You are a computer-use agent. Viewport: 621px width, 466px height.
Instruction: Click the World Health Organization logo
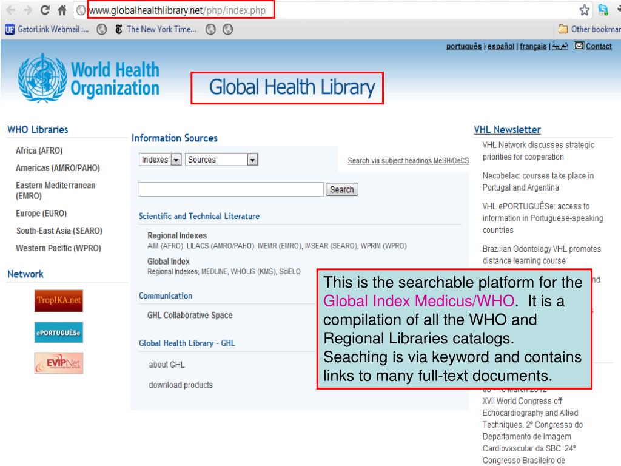(x=89, y=78)
